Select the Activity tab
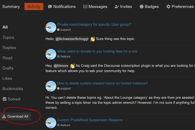This screenshot has width=195, height=130. point(34,6)
